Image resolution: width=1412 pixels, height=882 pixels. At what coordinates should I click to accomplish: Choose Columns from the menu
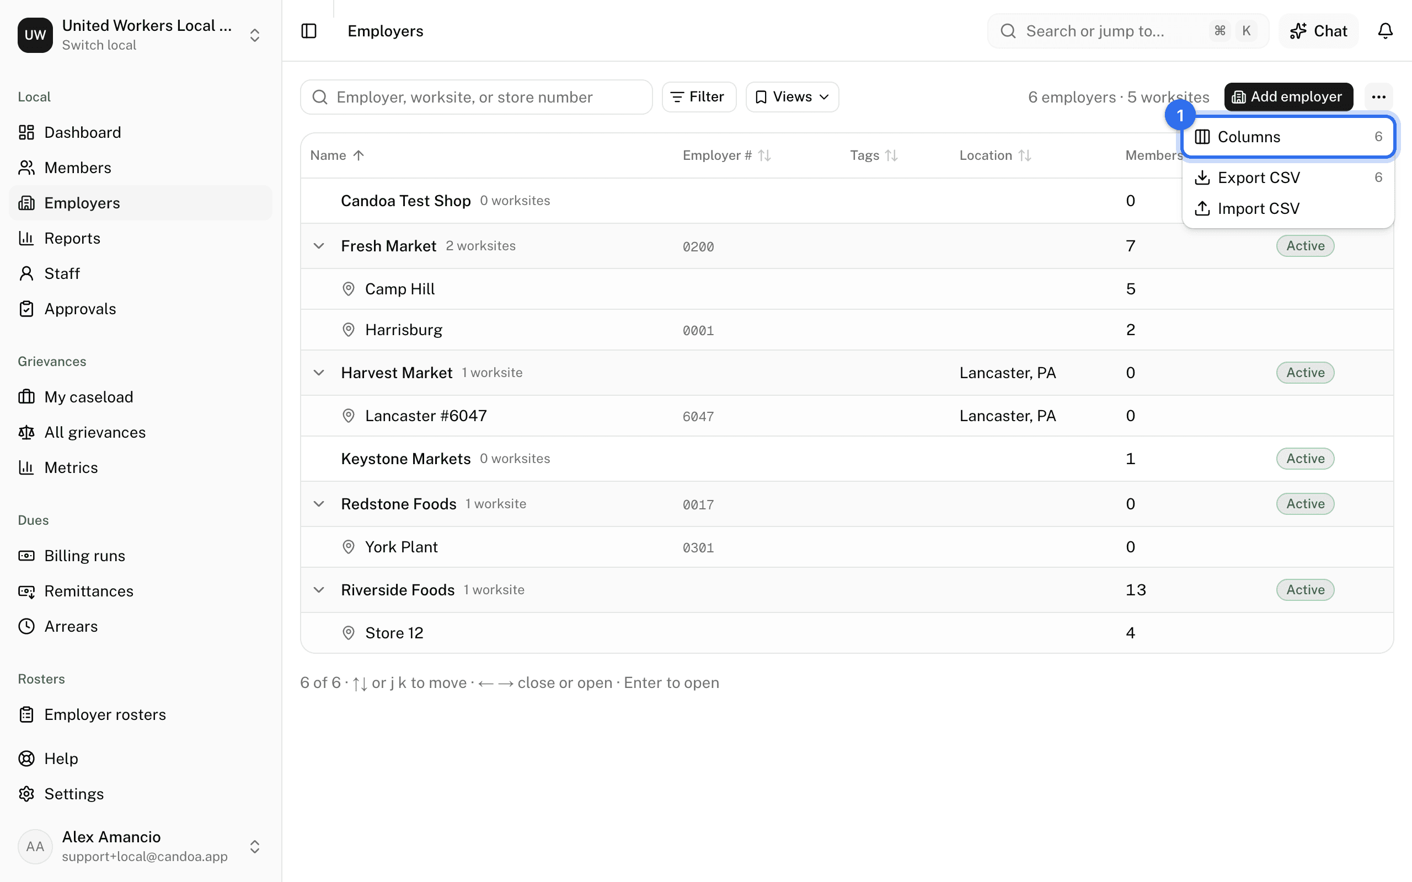coord(1288,137)
